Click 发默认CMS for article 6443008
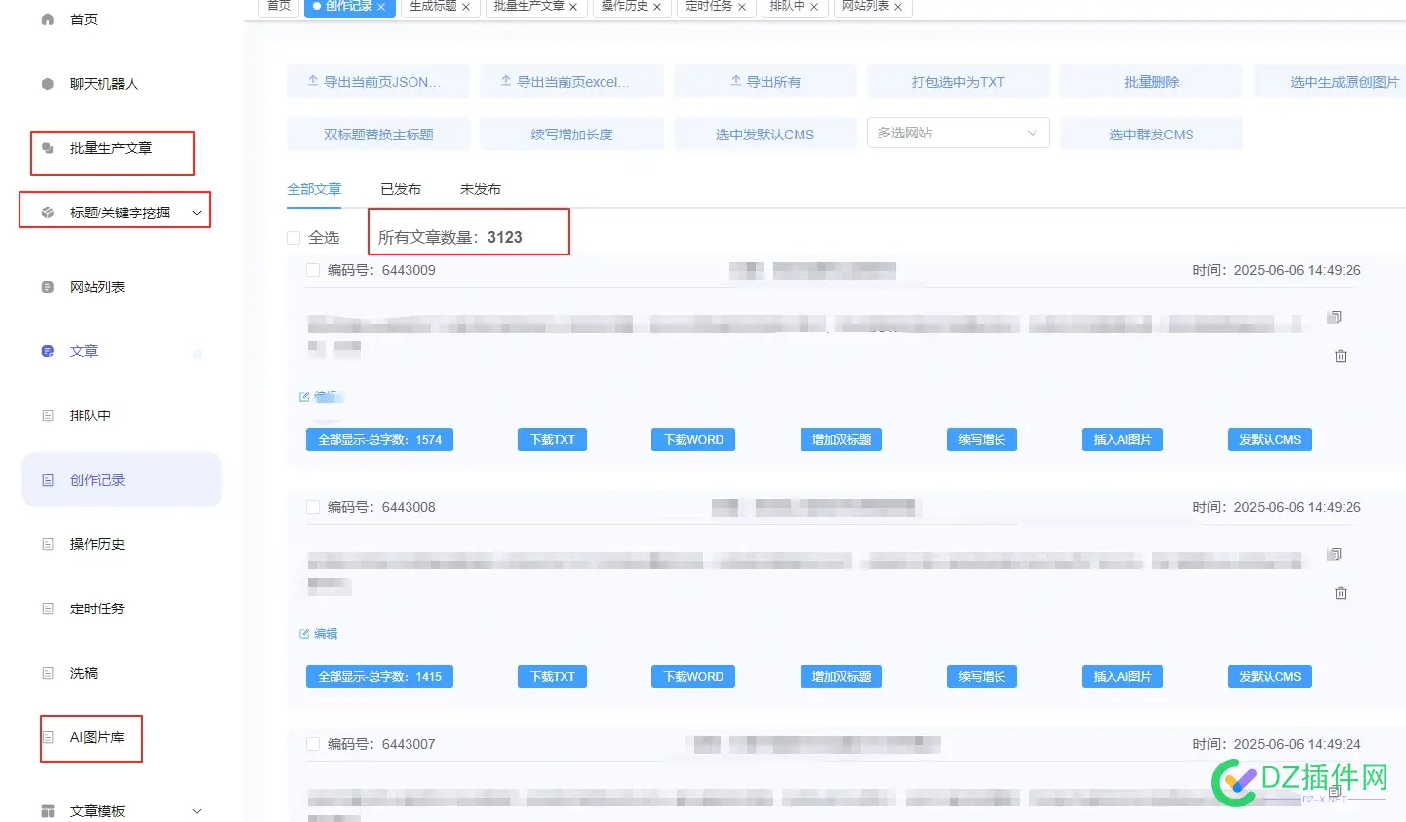 click(x=1269, y=677)
